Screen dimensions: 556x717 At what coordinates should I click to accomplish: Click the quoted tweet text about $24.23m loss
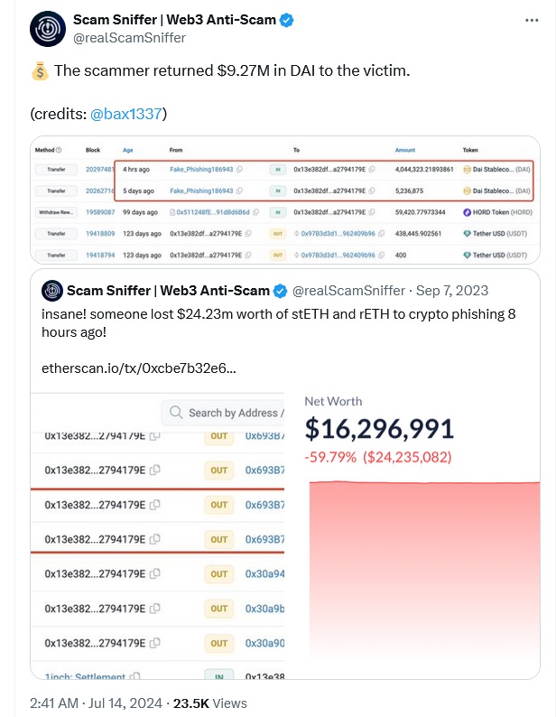[x=279, y=323]
